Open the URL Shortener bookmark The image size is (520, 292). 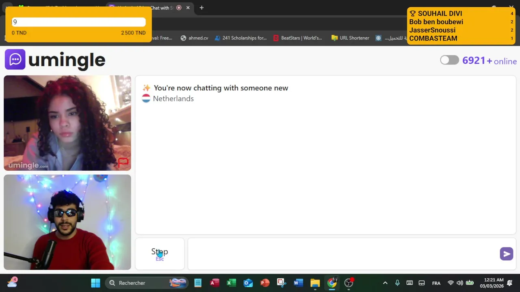350,38
